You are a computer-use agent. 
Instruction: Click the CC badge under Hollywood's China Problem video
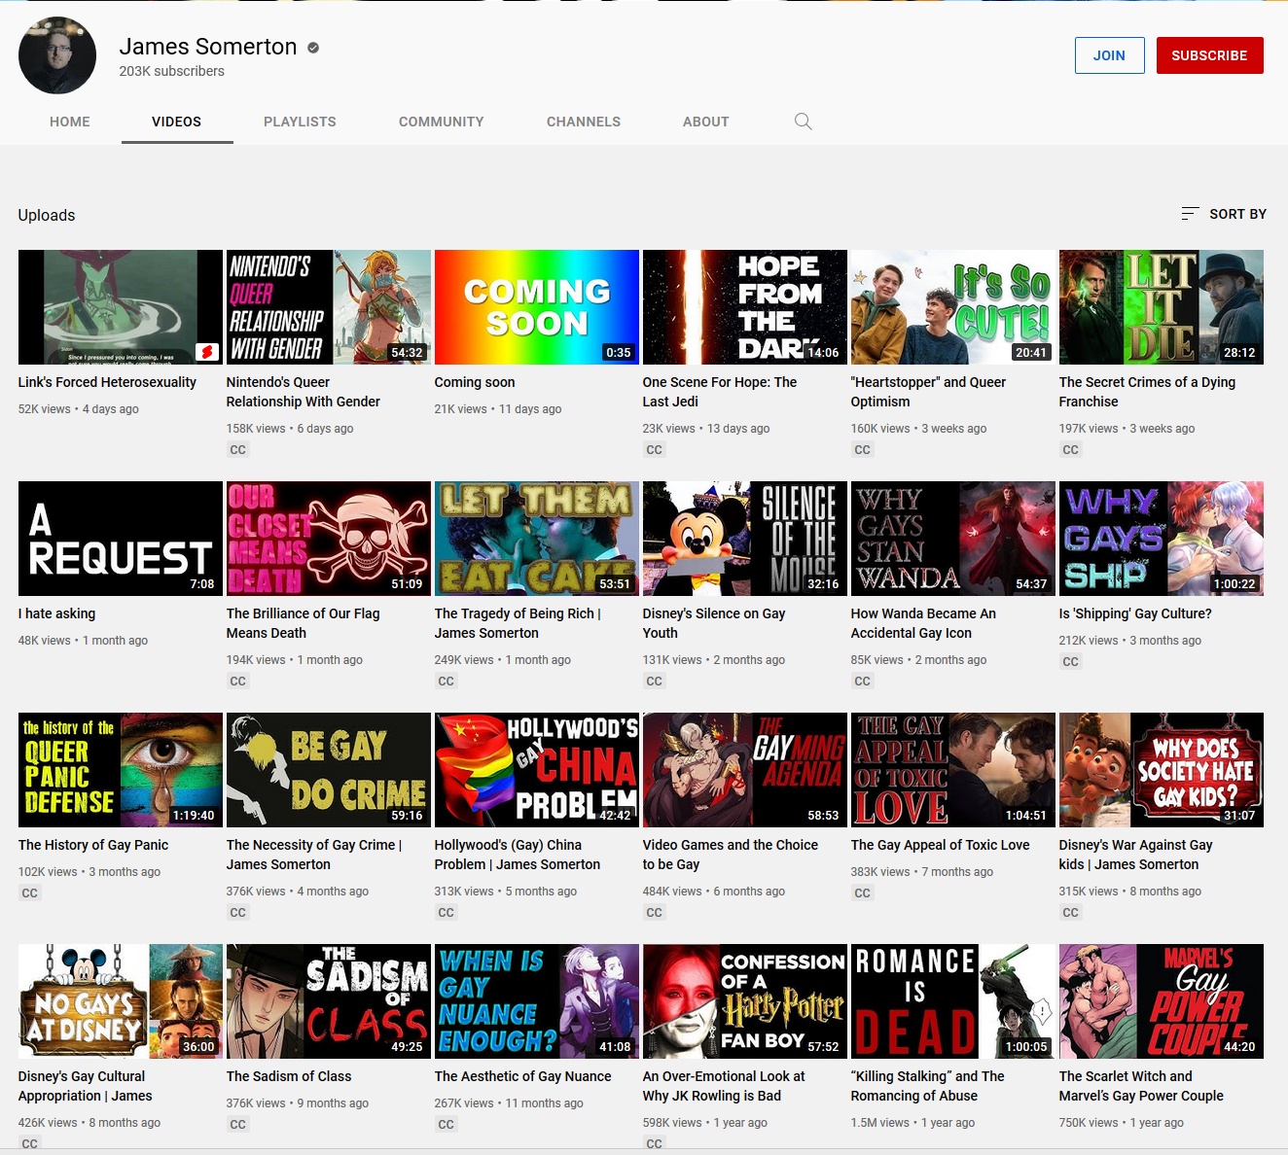(x=446, y=913)
